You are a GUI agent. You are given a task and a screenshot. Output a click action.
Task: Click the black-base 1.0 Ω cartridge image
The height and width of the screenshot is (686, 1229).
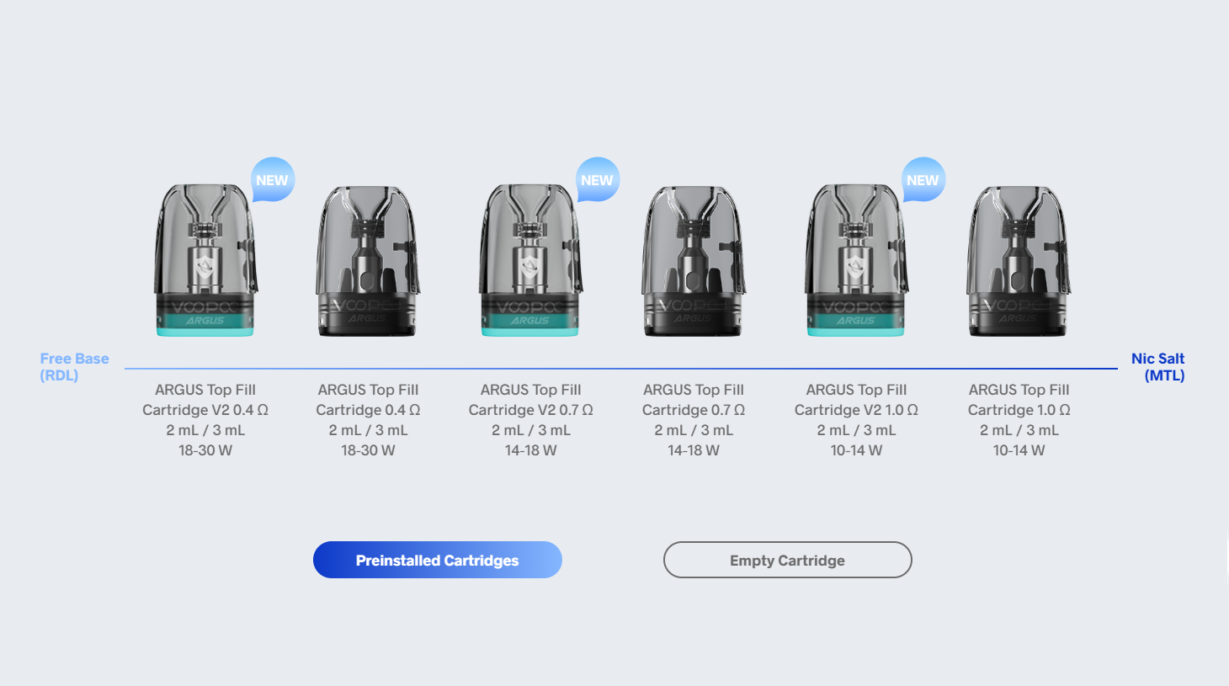coord(1019,261)
